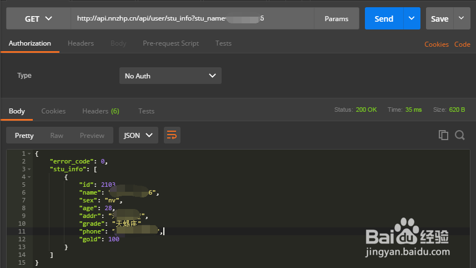Open the Pre-request Script tab
Viewport: 476px width, 268px height.
171,43
